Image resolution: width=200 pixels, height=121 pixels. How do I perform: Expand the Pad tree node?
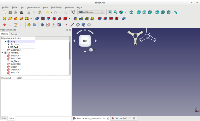9,47
